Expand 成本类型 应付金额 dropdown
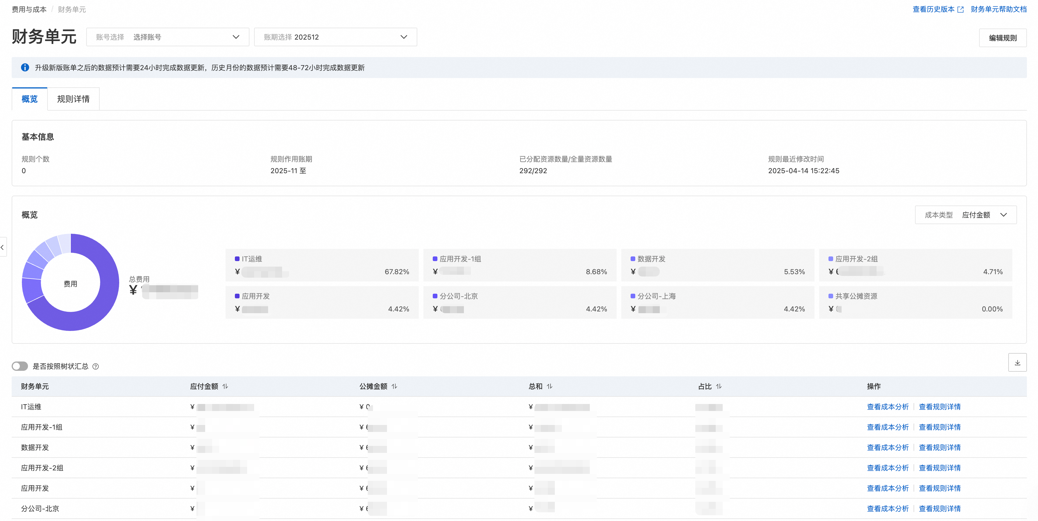Viewport: 1038px width, 521px height. (965, 215)
